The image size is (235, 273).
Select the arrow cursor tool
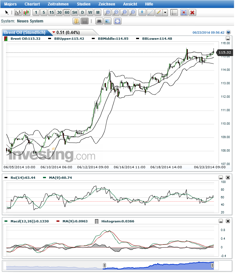click(7, 12)
